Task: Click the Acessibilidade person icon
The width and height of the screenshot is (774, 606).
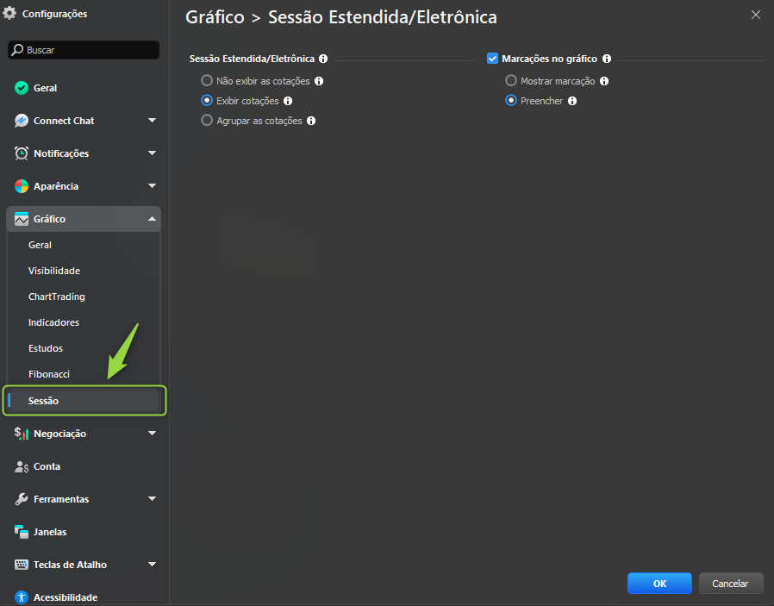Action: 22,597
